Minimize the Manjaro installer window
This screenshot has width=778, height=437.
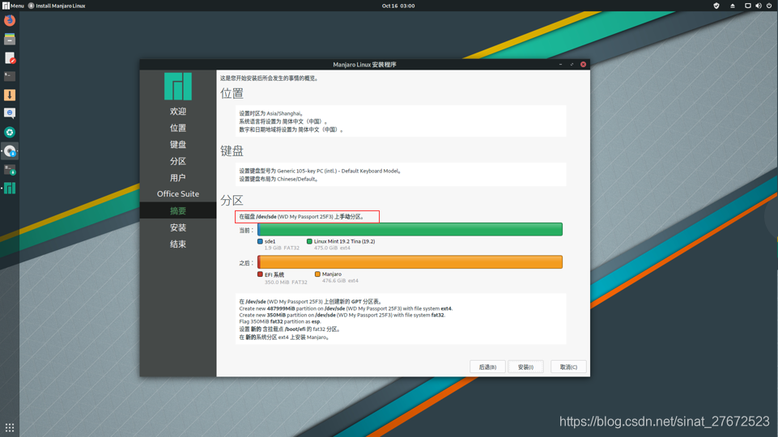tap(561, 65)
